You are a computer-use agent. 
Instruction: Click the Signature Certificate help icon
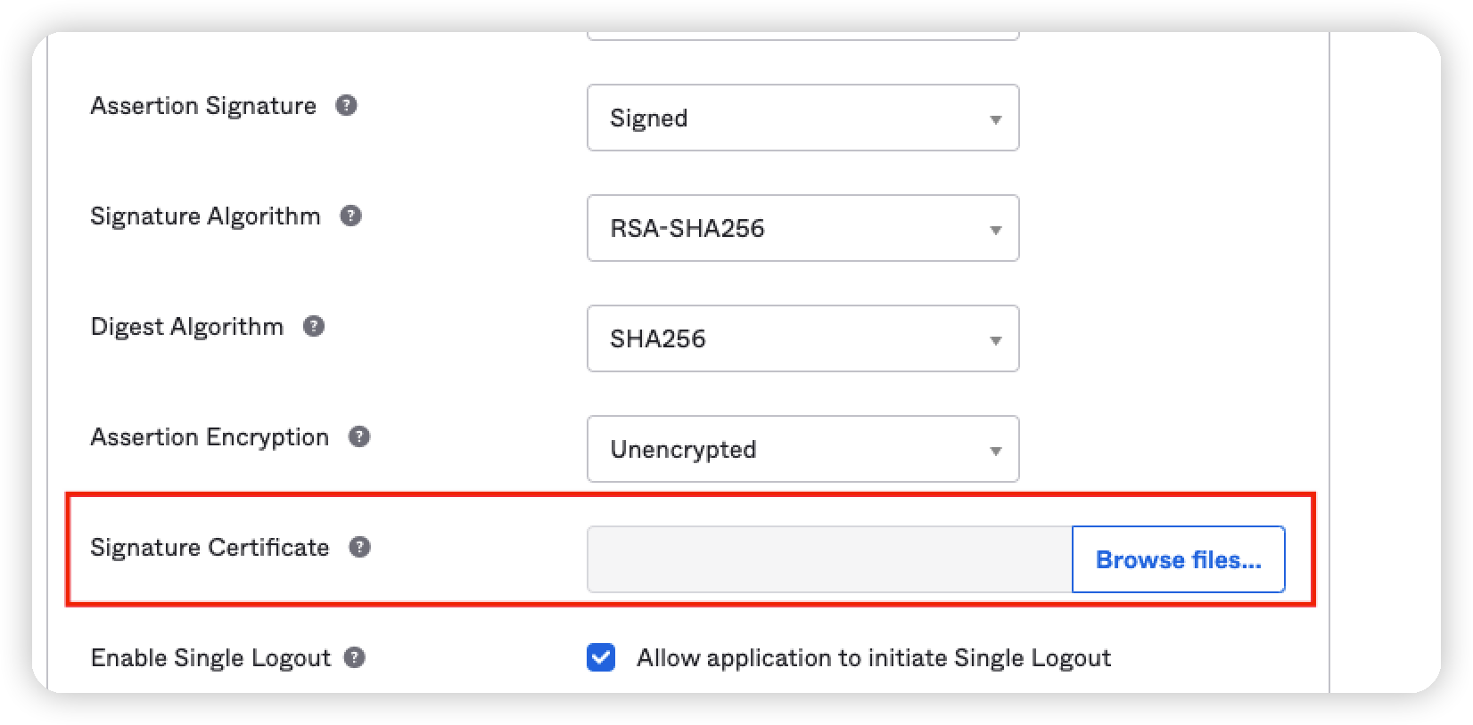(x=358, y=548)
